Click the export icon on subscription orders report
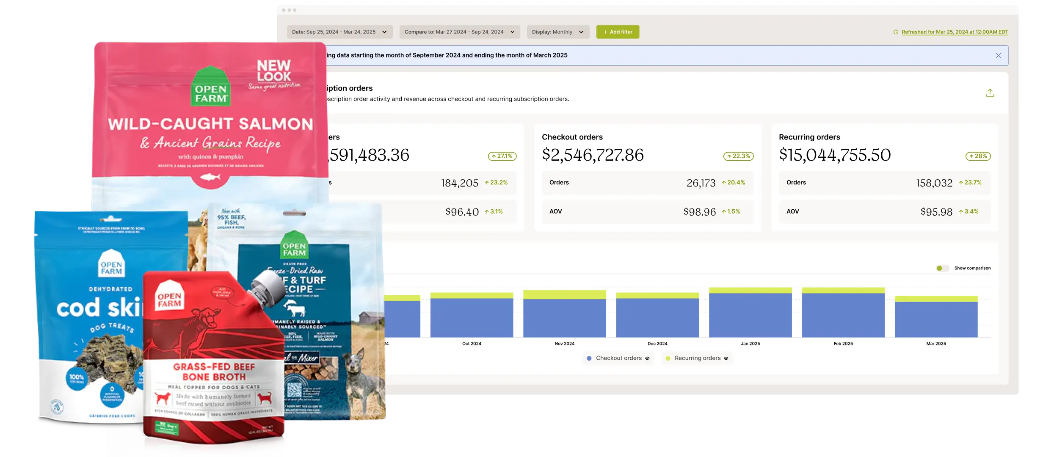The height and width of the screenshot is (457, 1043). point(990,93)
